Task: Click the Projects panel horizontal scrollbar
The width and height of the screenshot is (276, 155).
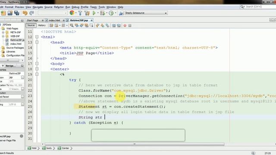Action: [x=9, y=60]
